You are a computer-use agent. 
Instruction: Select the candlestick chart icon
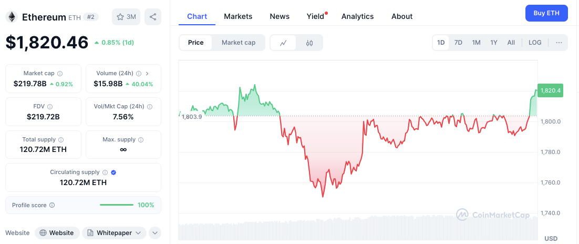(x=309, y=43)
